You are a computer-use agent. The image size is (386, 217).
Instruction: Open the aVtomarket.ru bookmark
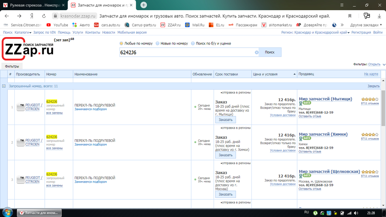[277, 25]
